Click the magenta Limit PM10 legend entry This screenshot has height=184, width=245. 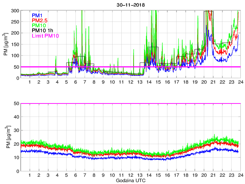click(x=45, y=36)
